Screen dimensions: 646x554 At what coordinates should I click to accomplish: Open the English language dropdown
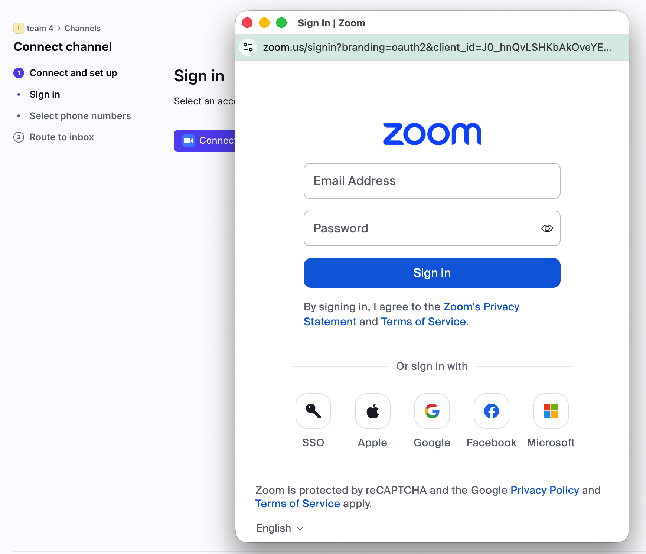280,528
